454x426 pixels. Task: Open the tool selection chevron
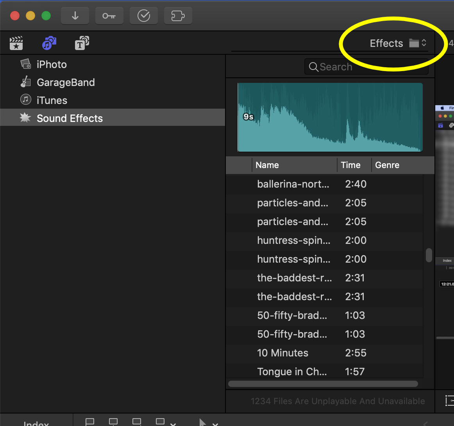(215, 424)
